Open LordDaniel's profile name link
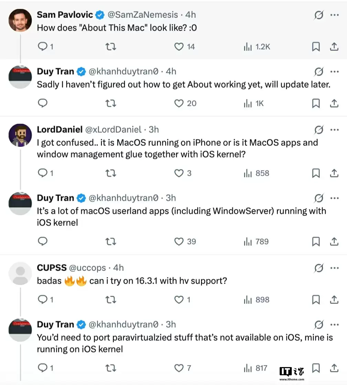The width and height of the screenshot is (347, 385). [x=60, y=130]
